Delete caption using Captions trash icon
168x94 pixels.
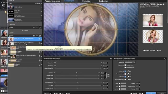coord(34,28)
